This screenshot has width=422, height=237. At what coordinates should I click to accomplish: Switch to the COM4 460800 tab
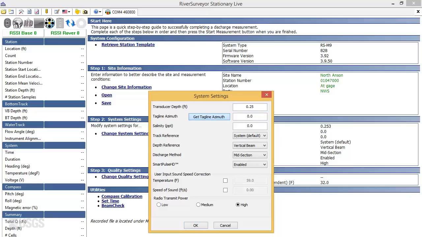[x=120, y=12]
